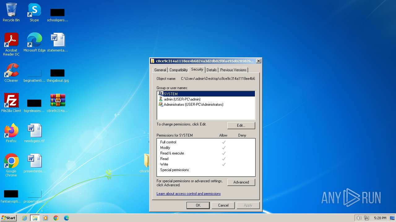Launch Firefox from the desktop
The width and height of the screenshot is (396, 222).
pyautogui.click(x=11, y=133)
